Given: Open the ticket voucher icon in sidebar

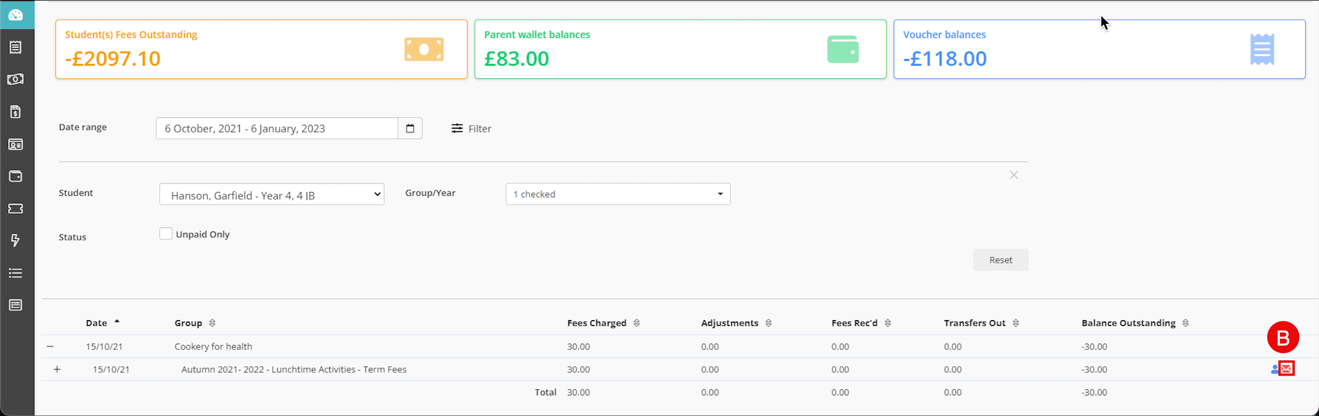Looking at the screenshot, I should coord(16,209).
